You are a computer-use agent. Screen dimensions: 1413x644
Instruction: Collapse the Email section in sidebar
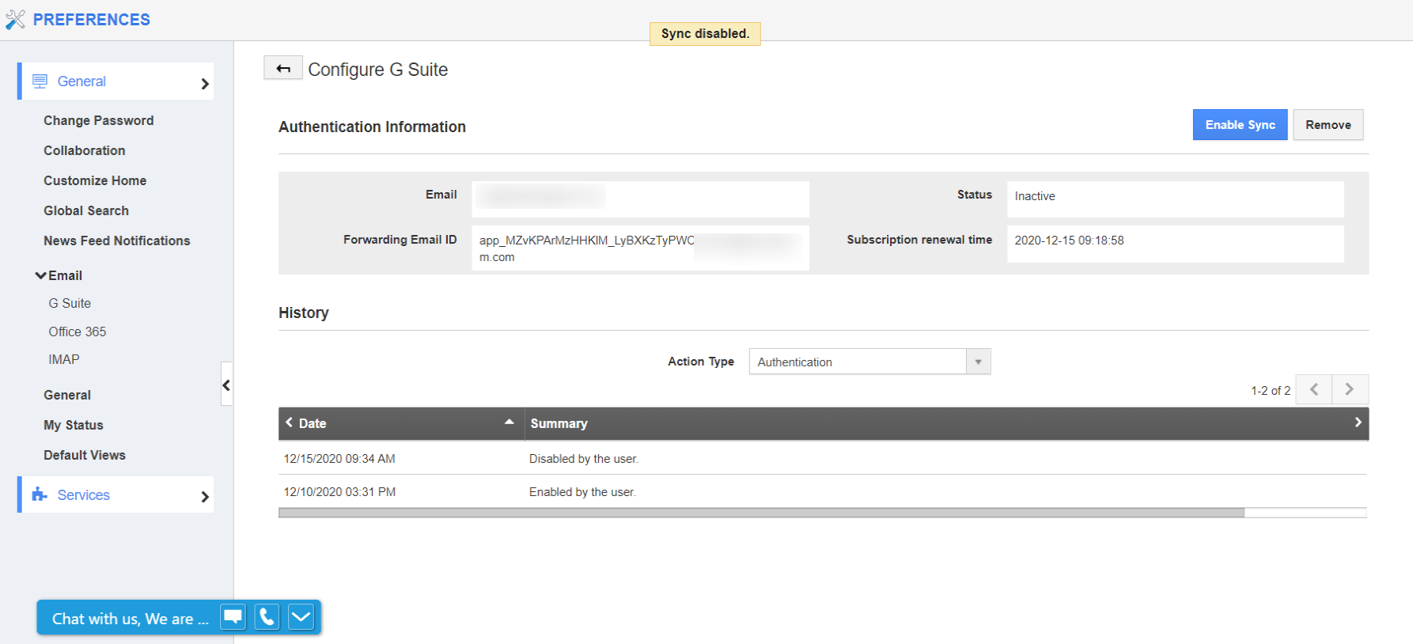click(x=41, y=275)
